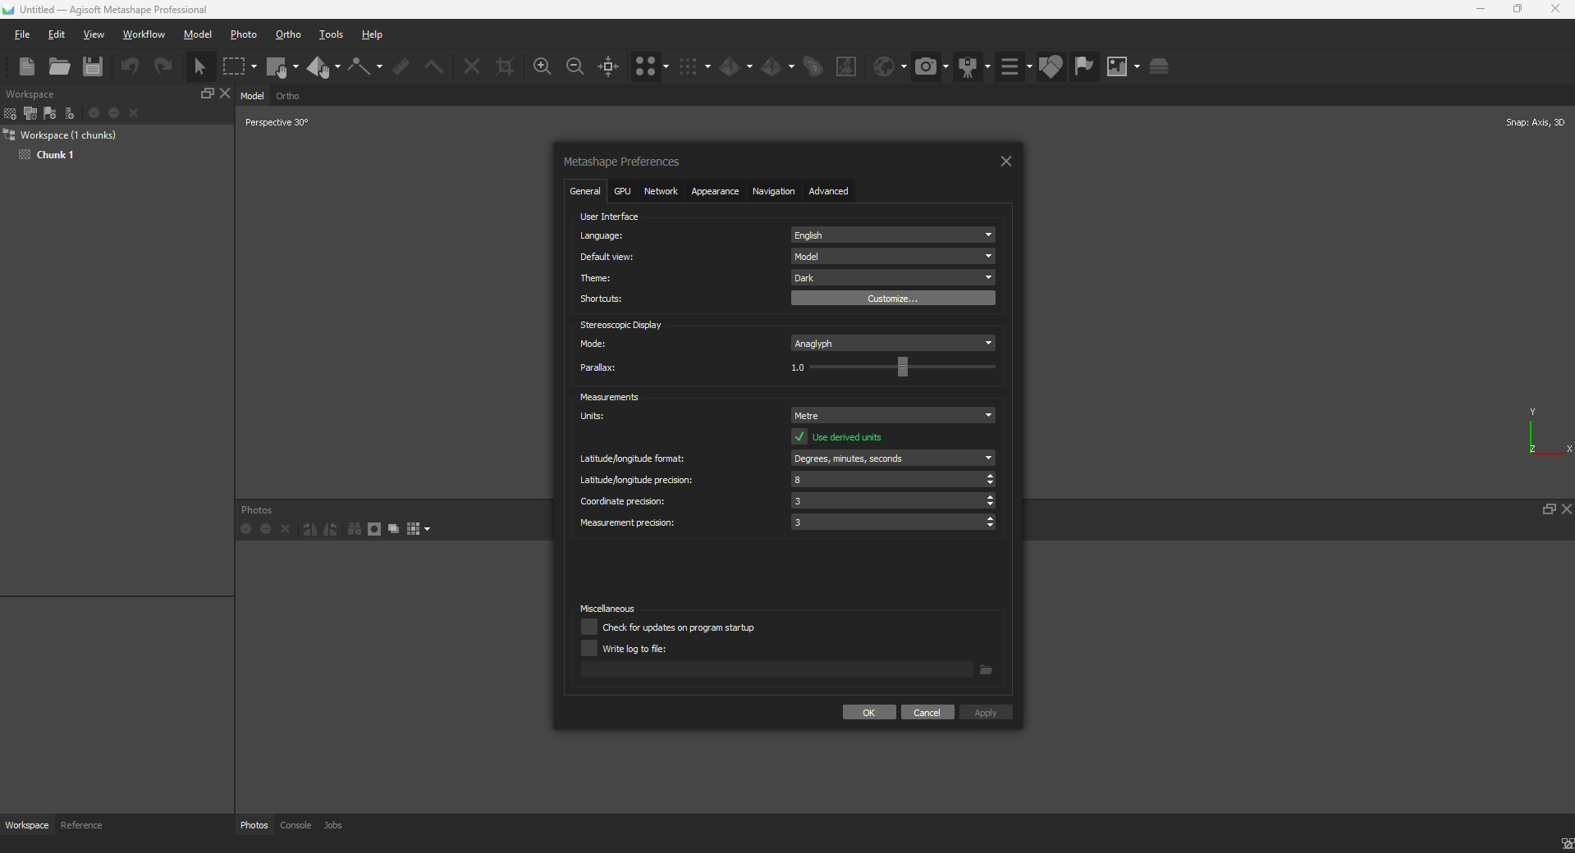Switch to the Advanced preferences tab
The height and width of the screenshot is (853, 1575).
(828, 191)
